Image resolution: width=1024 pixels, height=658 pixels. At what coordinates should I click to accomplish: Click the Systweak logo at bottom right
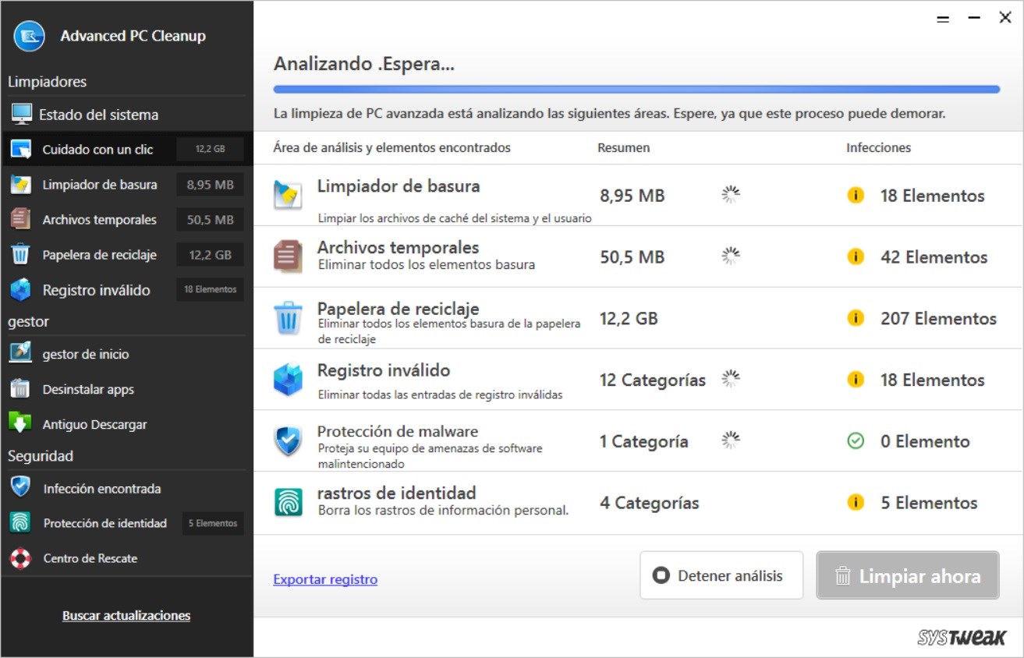pos(962,637)
